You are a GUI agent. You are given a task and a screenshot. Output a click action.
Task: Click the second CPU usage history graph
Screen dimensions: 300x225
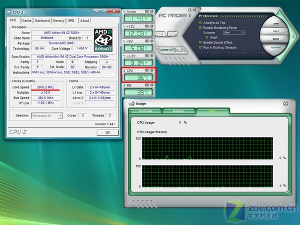tap(208, 176)
